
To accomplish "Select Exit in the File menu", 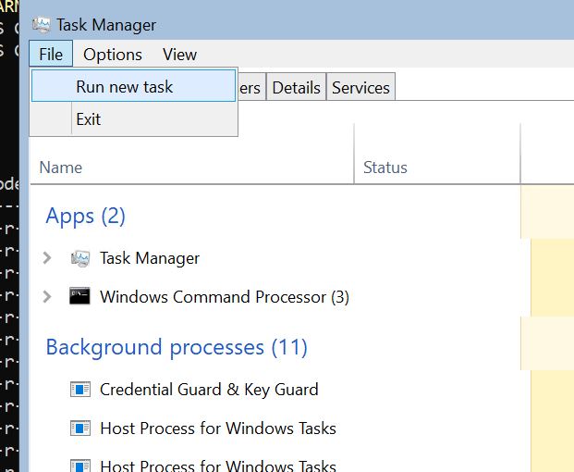I will [89, 119].
